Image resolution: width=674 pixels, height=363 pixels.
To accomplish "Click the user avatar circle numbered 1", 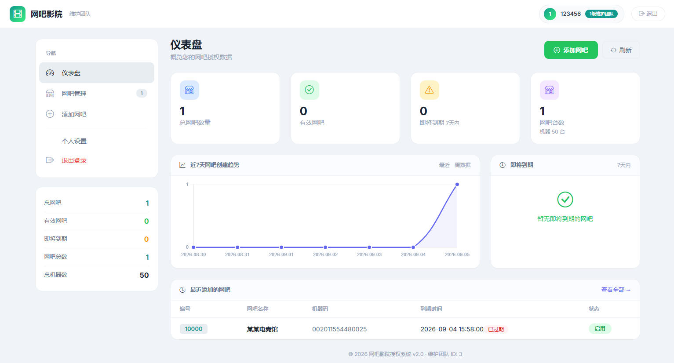I will click(550, 14).
